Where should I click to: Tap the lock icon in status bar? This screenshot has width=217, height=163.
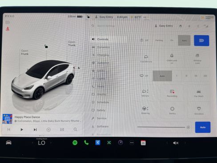tap(88, 17)
